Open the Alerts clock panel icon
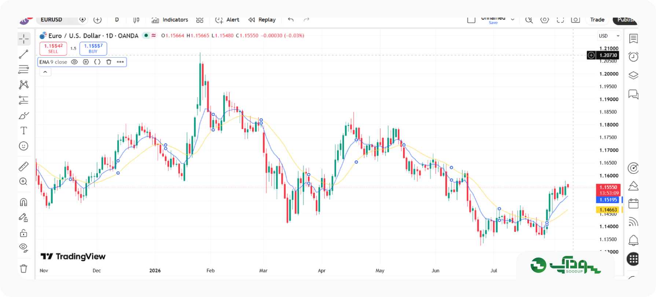The image size is (656, 297). point(633,57)
